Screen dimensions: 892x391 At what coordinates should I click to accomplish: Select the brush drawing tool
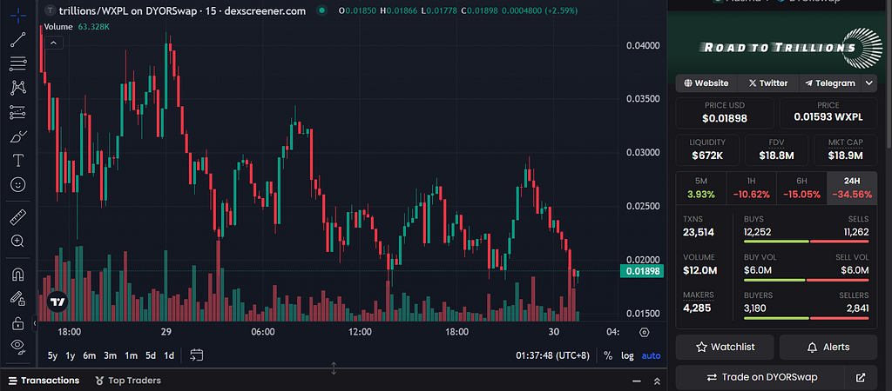[x=17, y=136]
